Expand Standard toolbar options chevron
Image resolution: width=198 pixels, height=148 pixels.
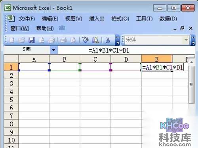click(x=118, y=40)
